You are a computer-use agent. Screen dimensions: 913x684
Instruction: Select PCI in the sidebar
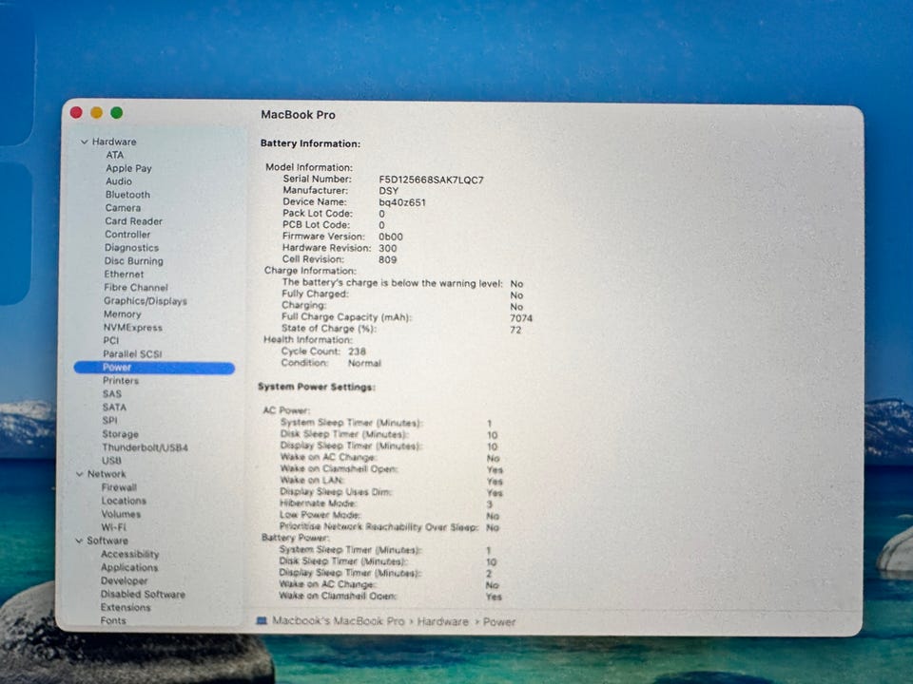point(110,341)
